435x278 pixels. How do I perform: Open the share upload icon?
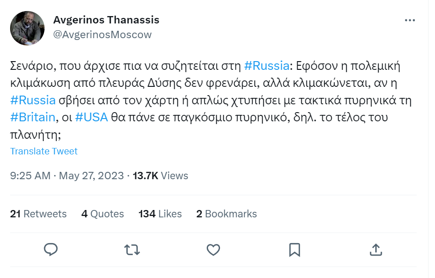pos(376,250)
